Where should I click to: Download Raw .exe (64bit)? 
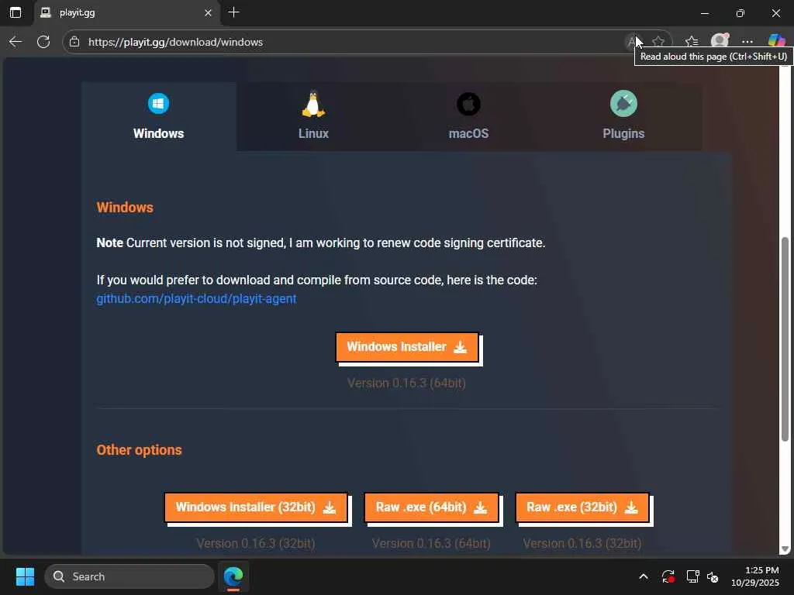pos(431,507)
